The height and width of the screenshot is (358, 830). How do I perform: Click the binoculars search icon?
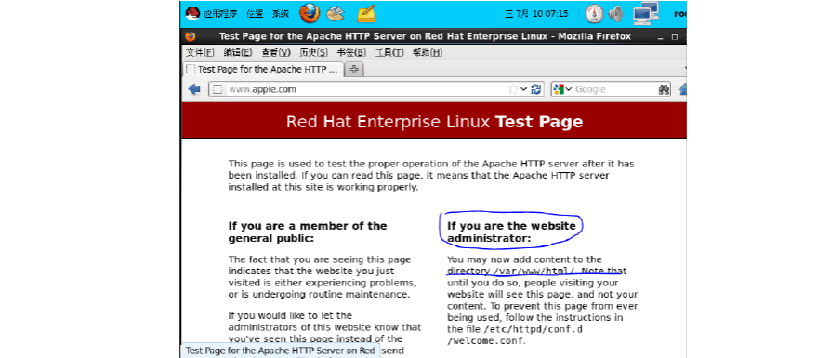click(664, 89)
